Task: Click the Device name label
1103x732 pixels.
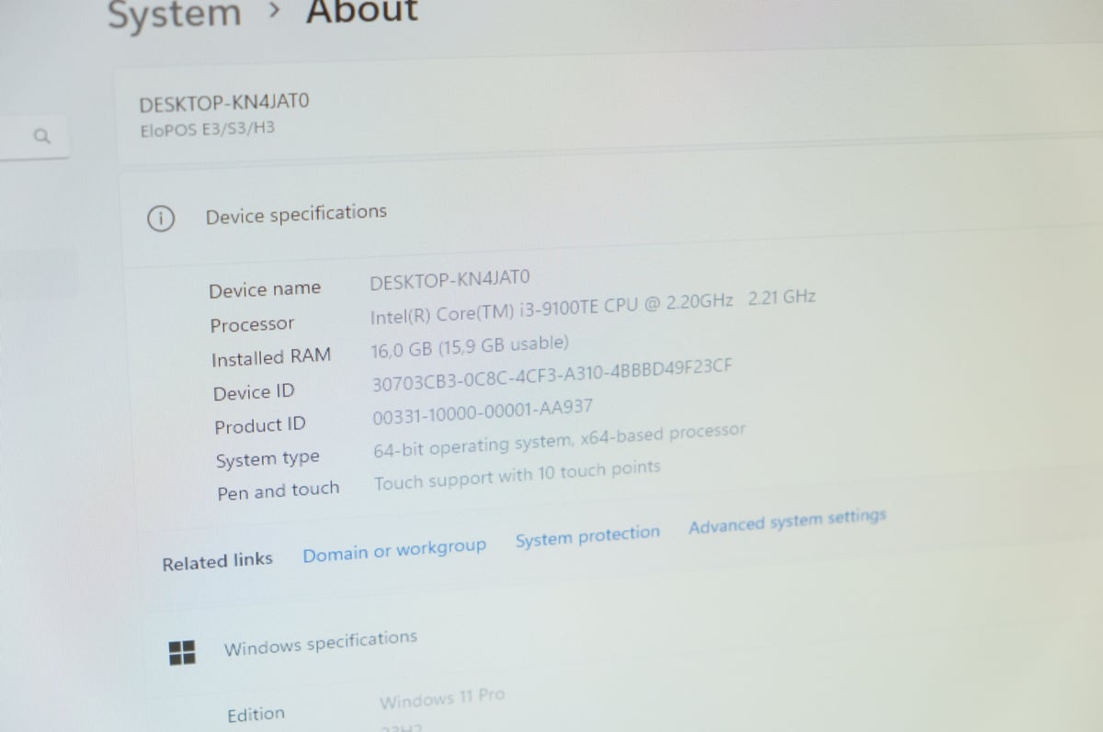Action: [x=265, y=289]
